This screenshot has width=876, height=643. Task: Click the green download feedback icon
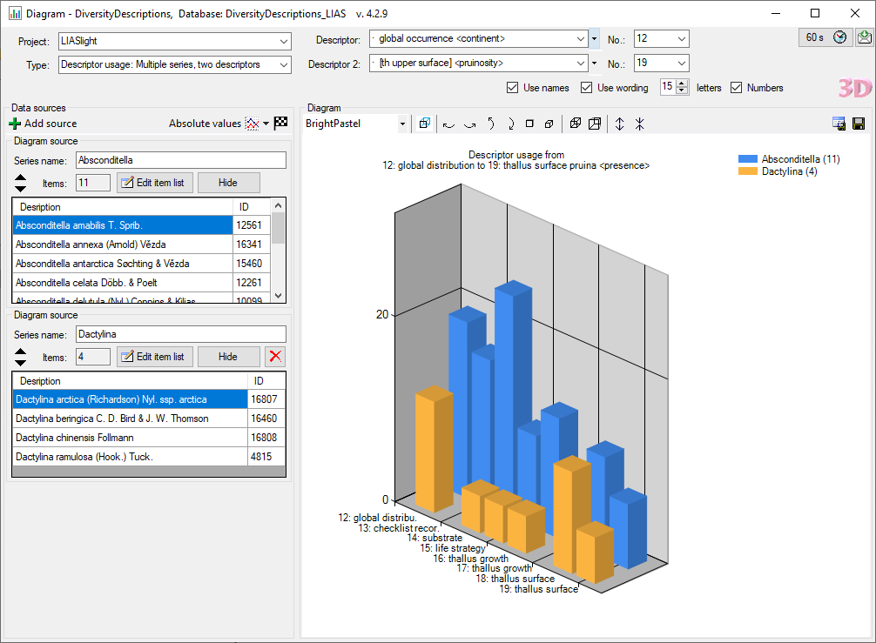tap(865, 37)
